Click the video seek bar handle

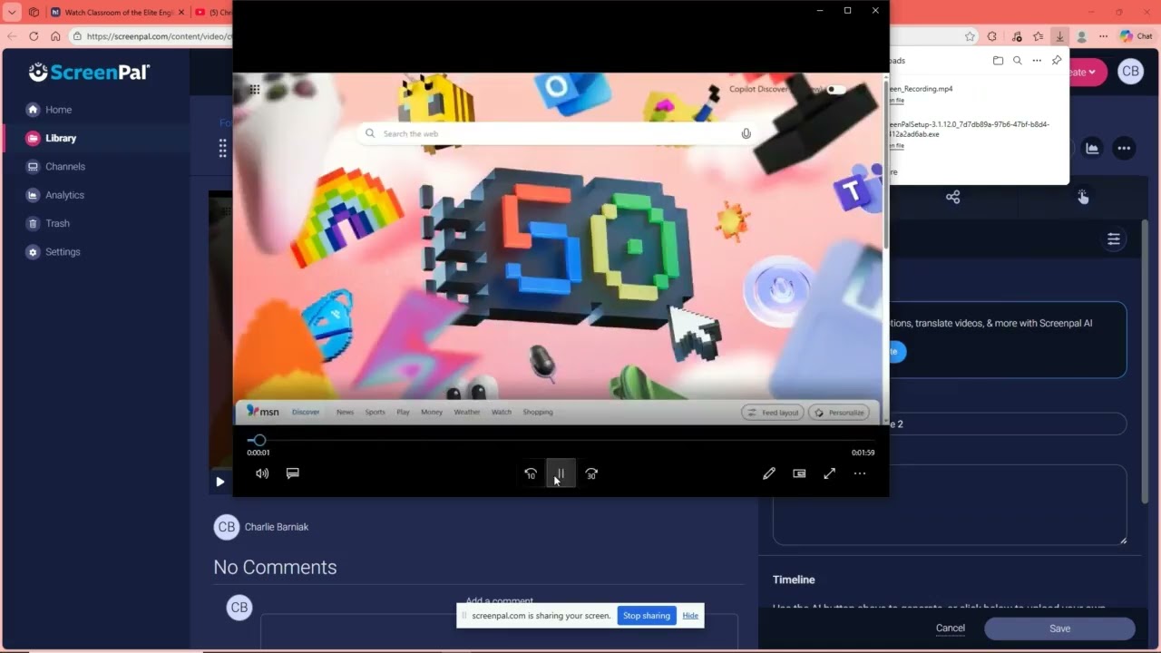(259, 440)
